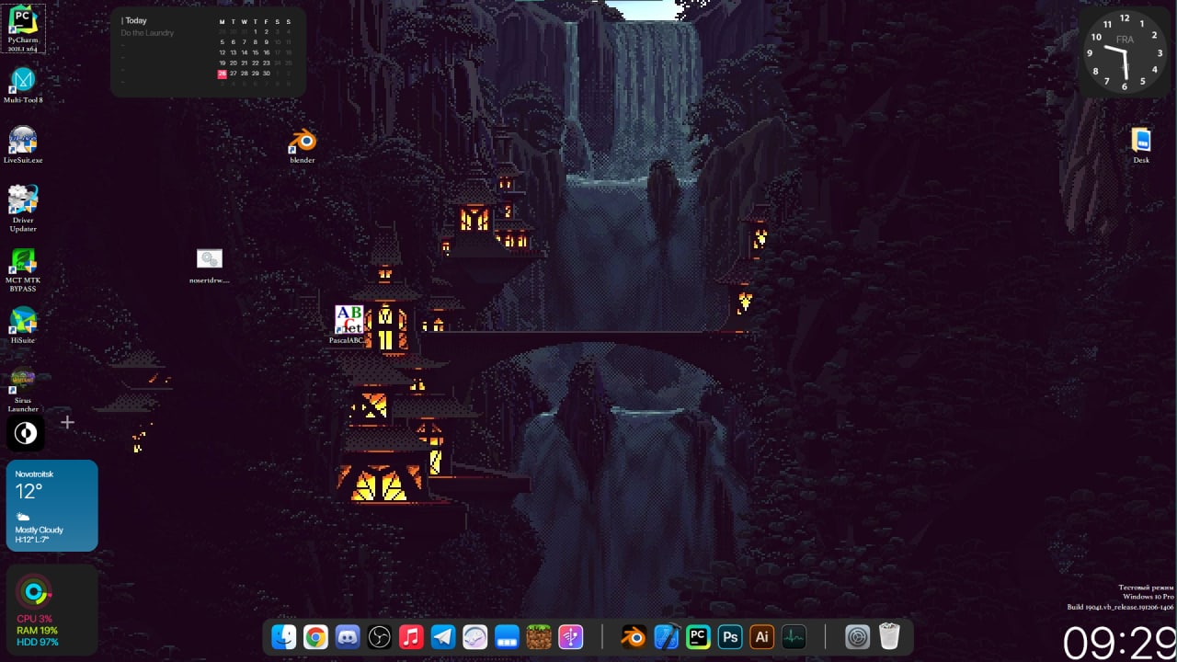
Task: Select the MCT MTK BYPASS shortcut
Action: pyautogui.click(x=23, y=269)
